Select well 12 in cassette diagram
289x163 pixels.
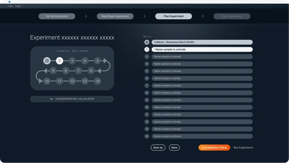72,81
